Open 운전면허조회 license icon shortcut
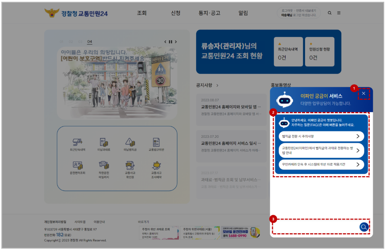Image resolution: width=386 pixels, height=250 pixels. [77, 168]
